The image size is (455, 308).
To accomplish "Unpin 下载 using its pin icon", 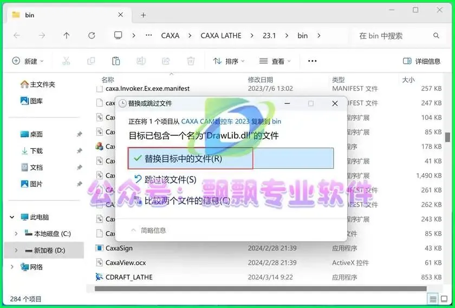I will pos(79,151).
